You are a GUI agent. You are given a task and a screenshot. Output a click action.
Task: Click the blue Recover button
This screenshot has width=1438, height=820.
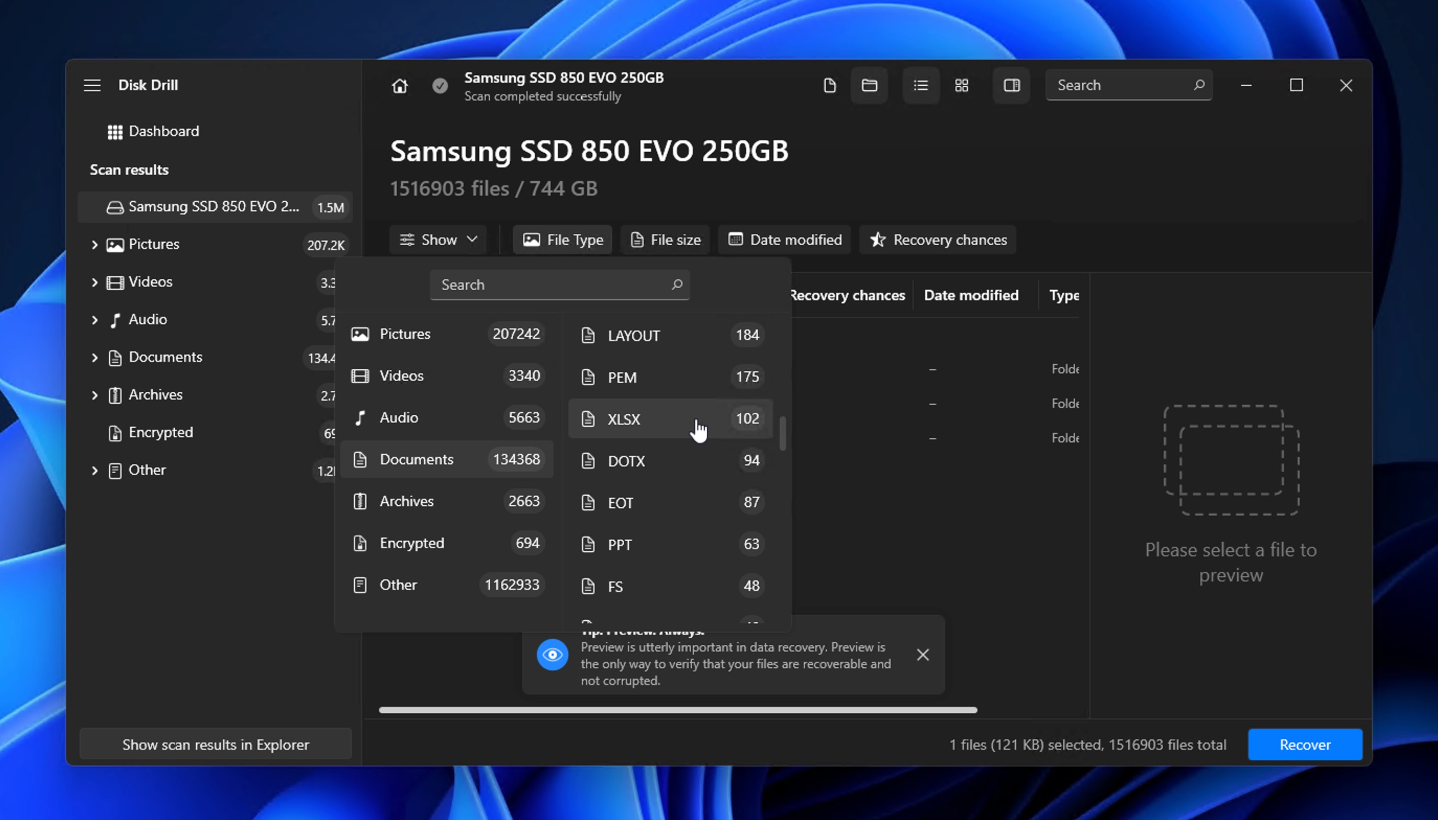click(1305, 745)
